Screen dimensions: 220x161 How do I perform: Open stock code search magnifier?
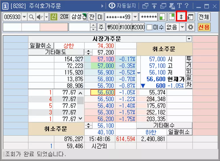[x=31, y=17]
